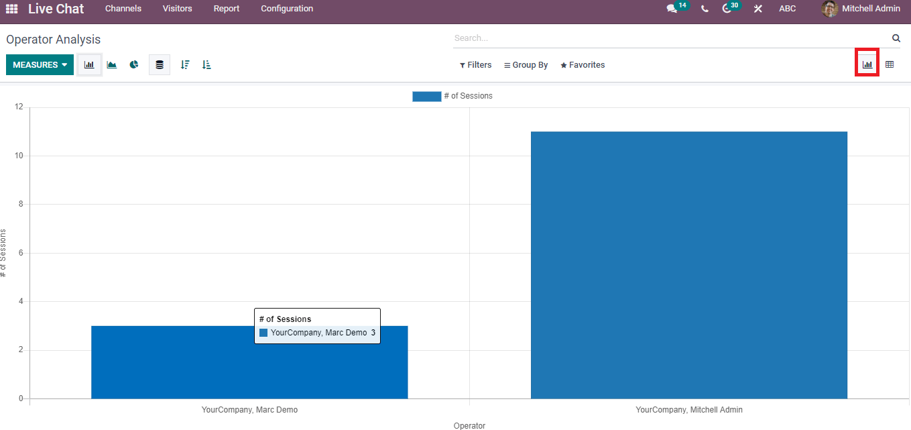The width and height of the screenshot is (911, 430).
Task: Expand the Group By options
Action: [526, 65]
